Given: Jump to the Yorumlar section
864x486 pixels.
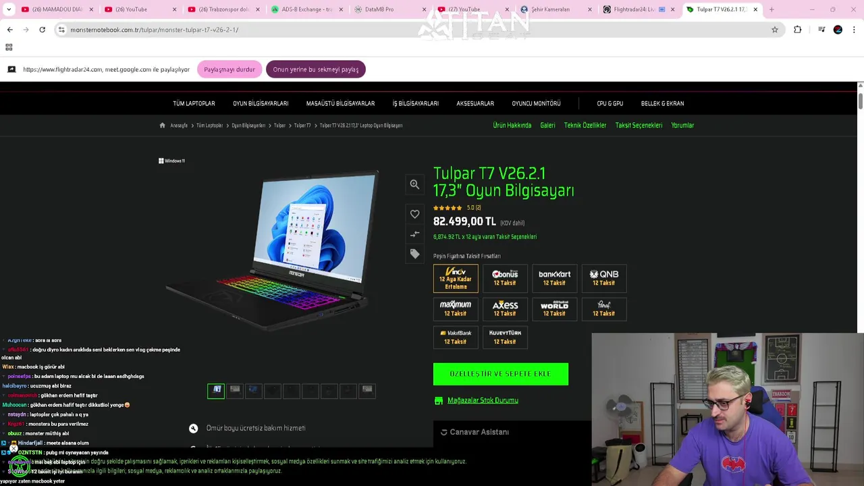Looking at the screenshot, I should coord(682,126).
